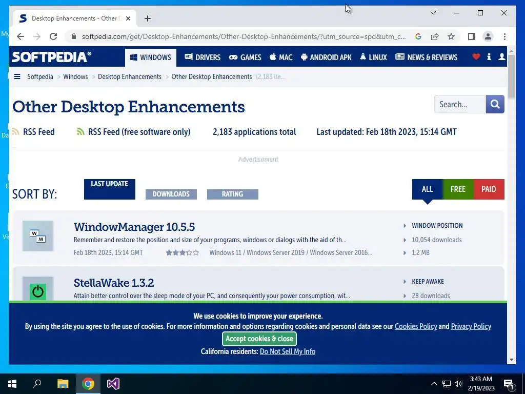Click the orange RSS Feed icon
Viewport: 525px width, 394px height.
pyautogui.click(x=15, y=132)
